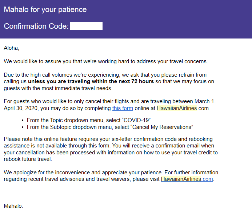Click the quoted "COVID-19" text in the first bullet
Screen dimensions: 252x211
pos(136,120)
